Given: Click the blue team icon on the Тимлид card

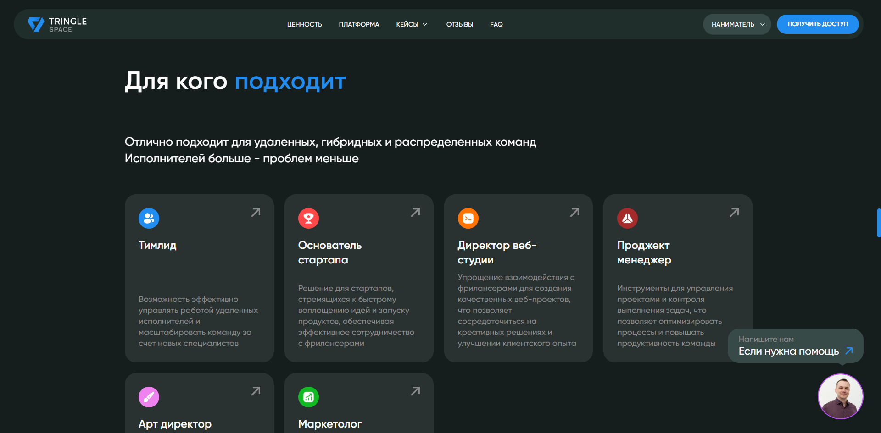Looking at the screenshot, I should pos(149,218).
